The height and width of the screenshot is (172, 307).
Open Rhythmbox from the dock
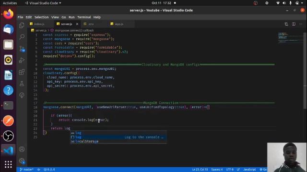[x=8, y=60]
